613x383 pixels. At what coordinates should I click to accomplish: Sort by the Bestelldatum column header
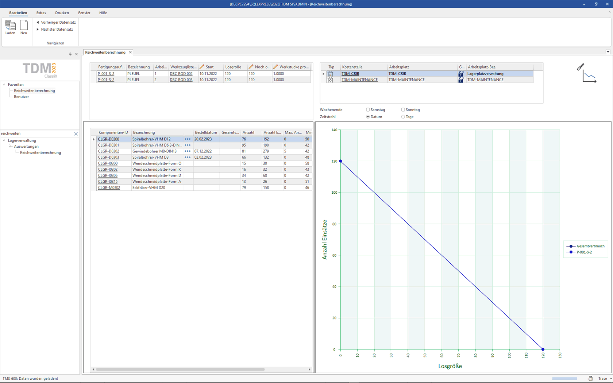[x=206, y=132]
